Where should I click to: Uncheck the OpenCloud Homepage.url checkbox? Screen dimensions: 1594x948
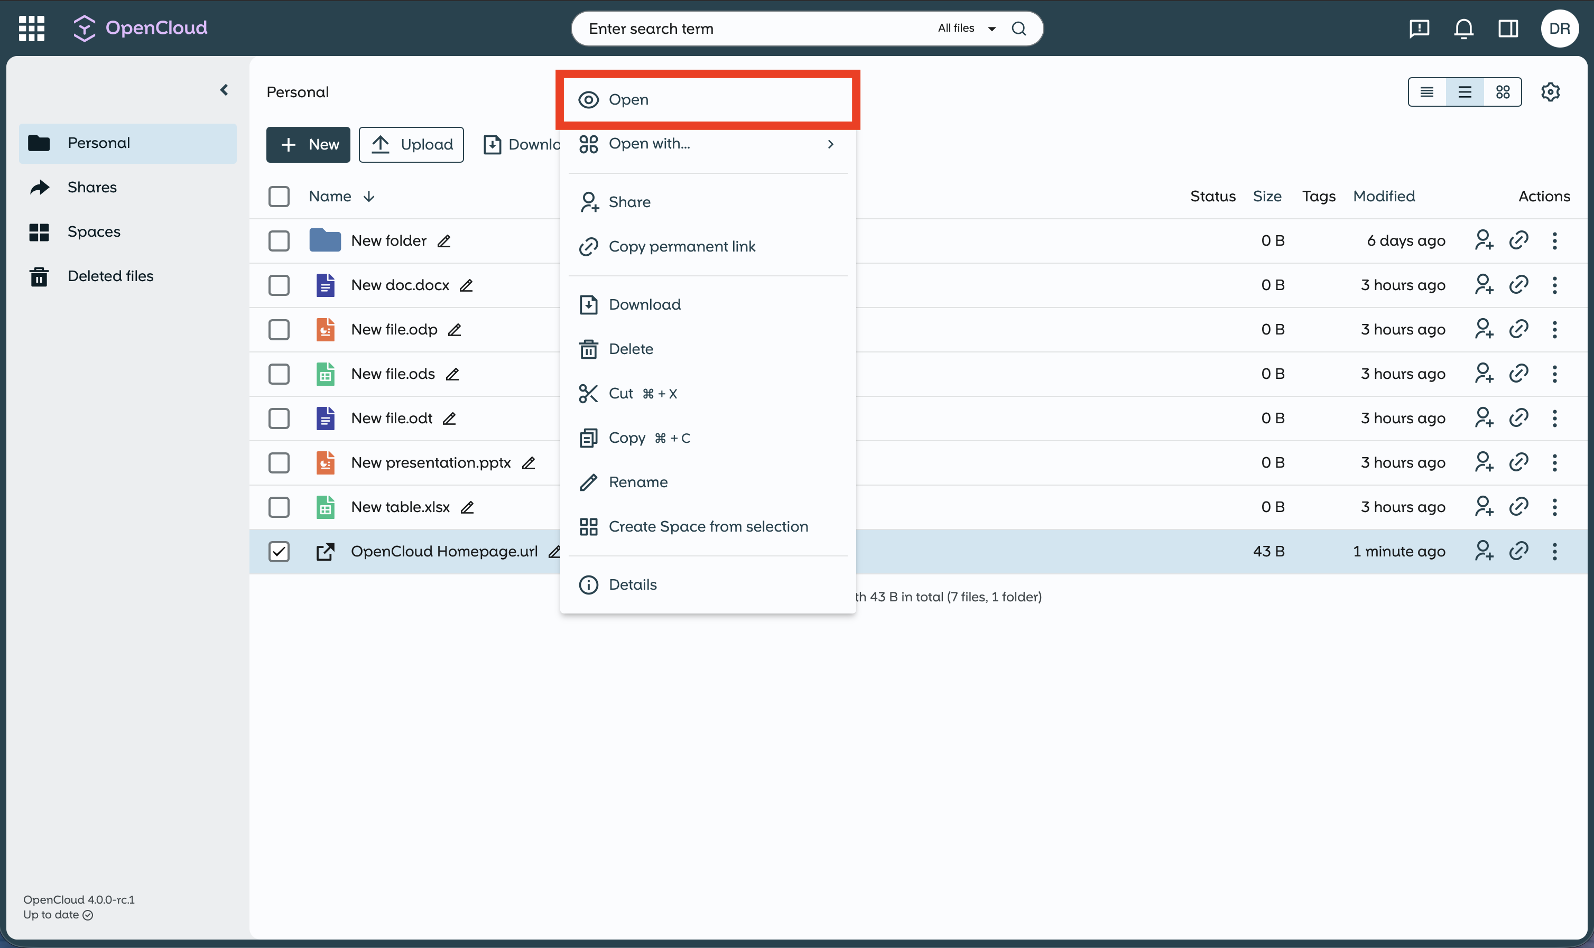tap(279, 551)
